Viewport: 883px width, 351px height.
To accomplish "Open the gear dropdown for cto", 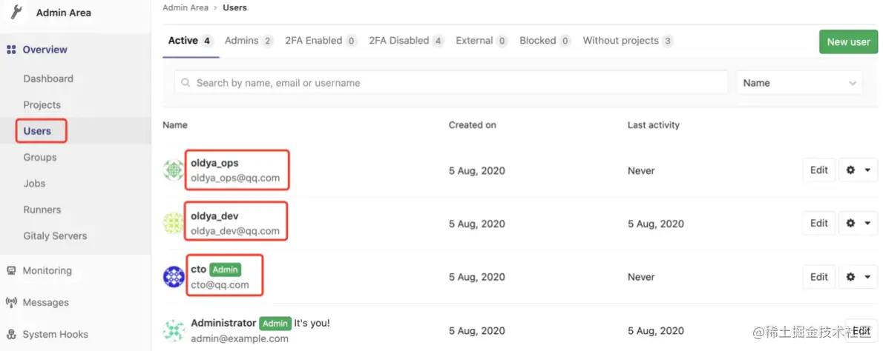I will click(858, 277).
